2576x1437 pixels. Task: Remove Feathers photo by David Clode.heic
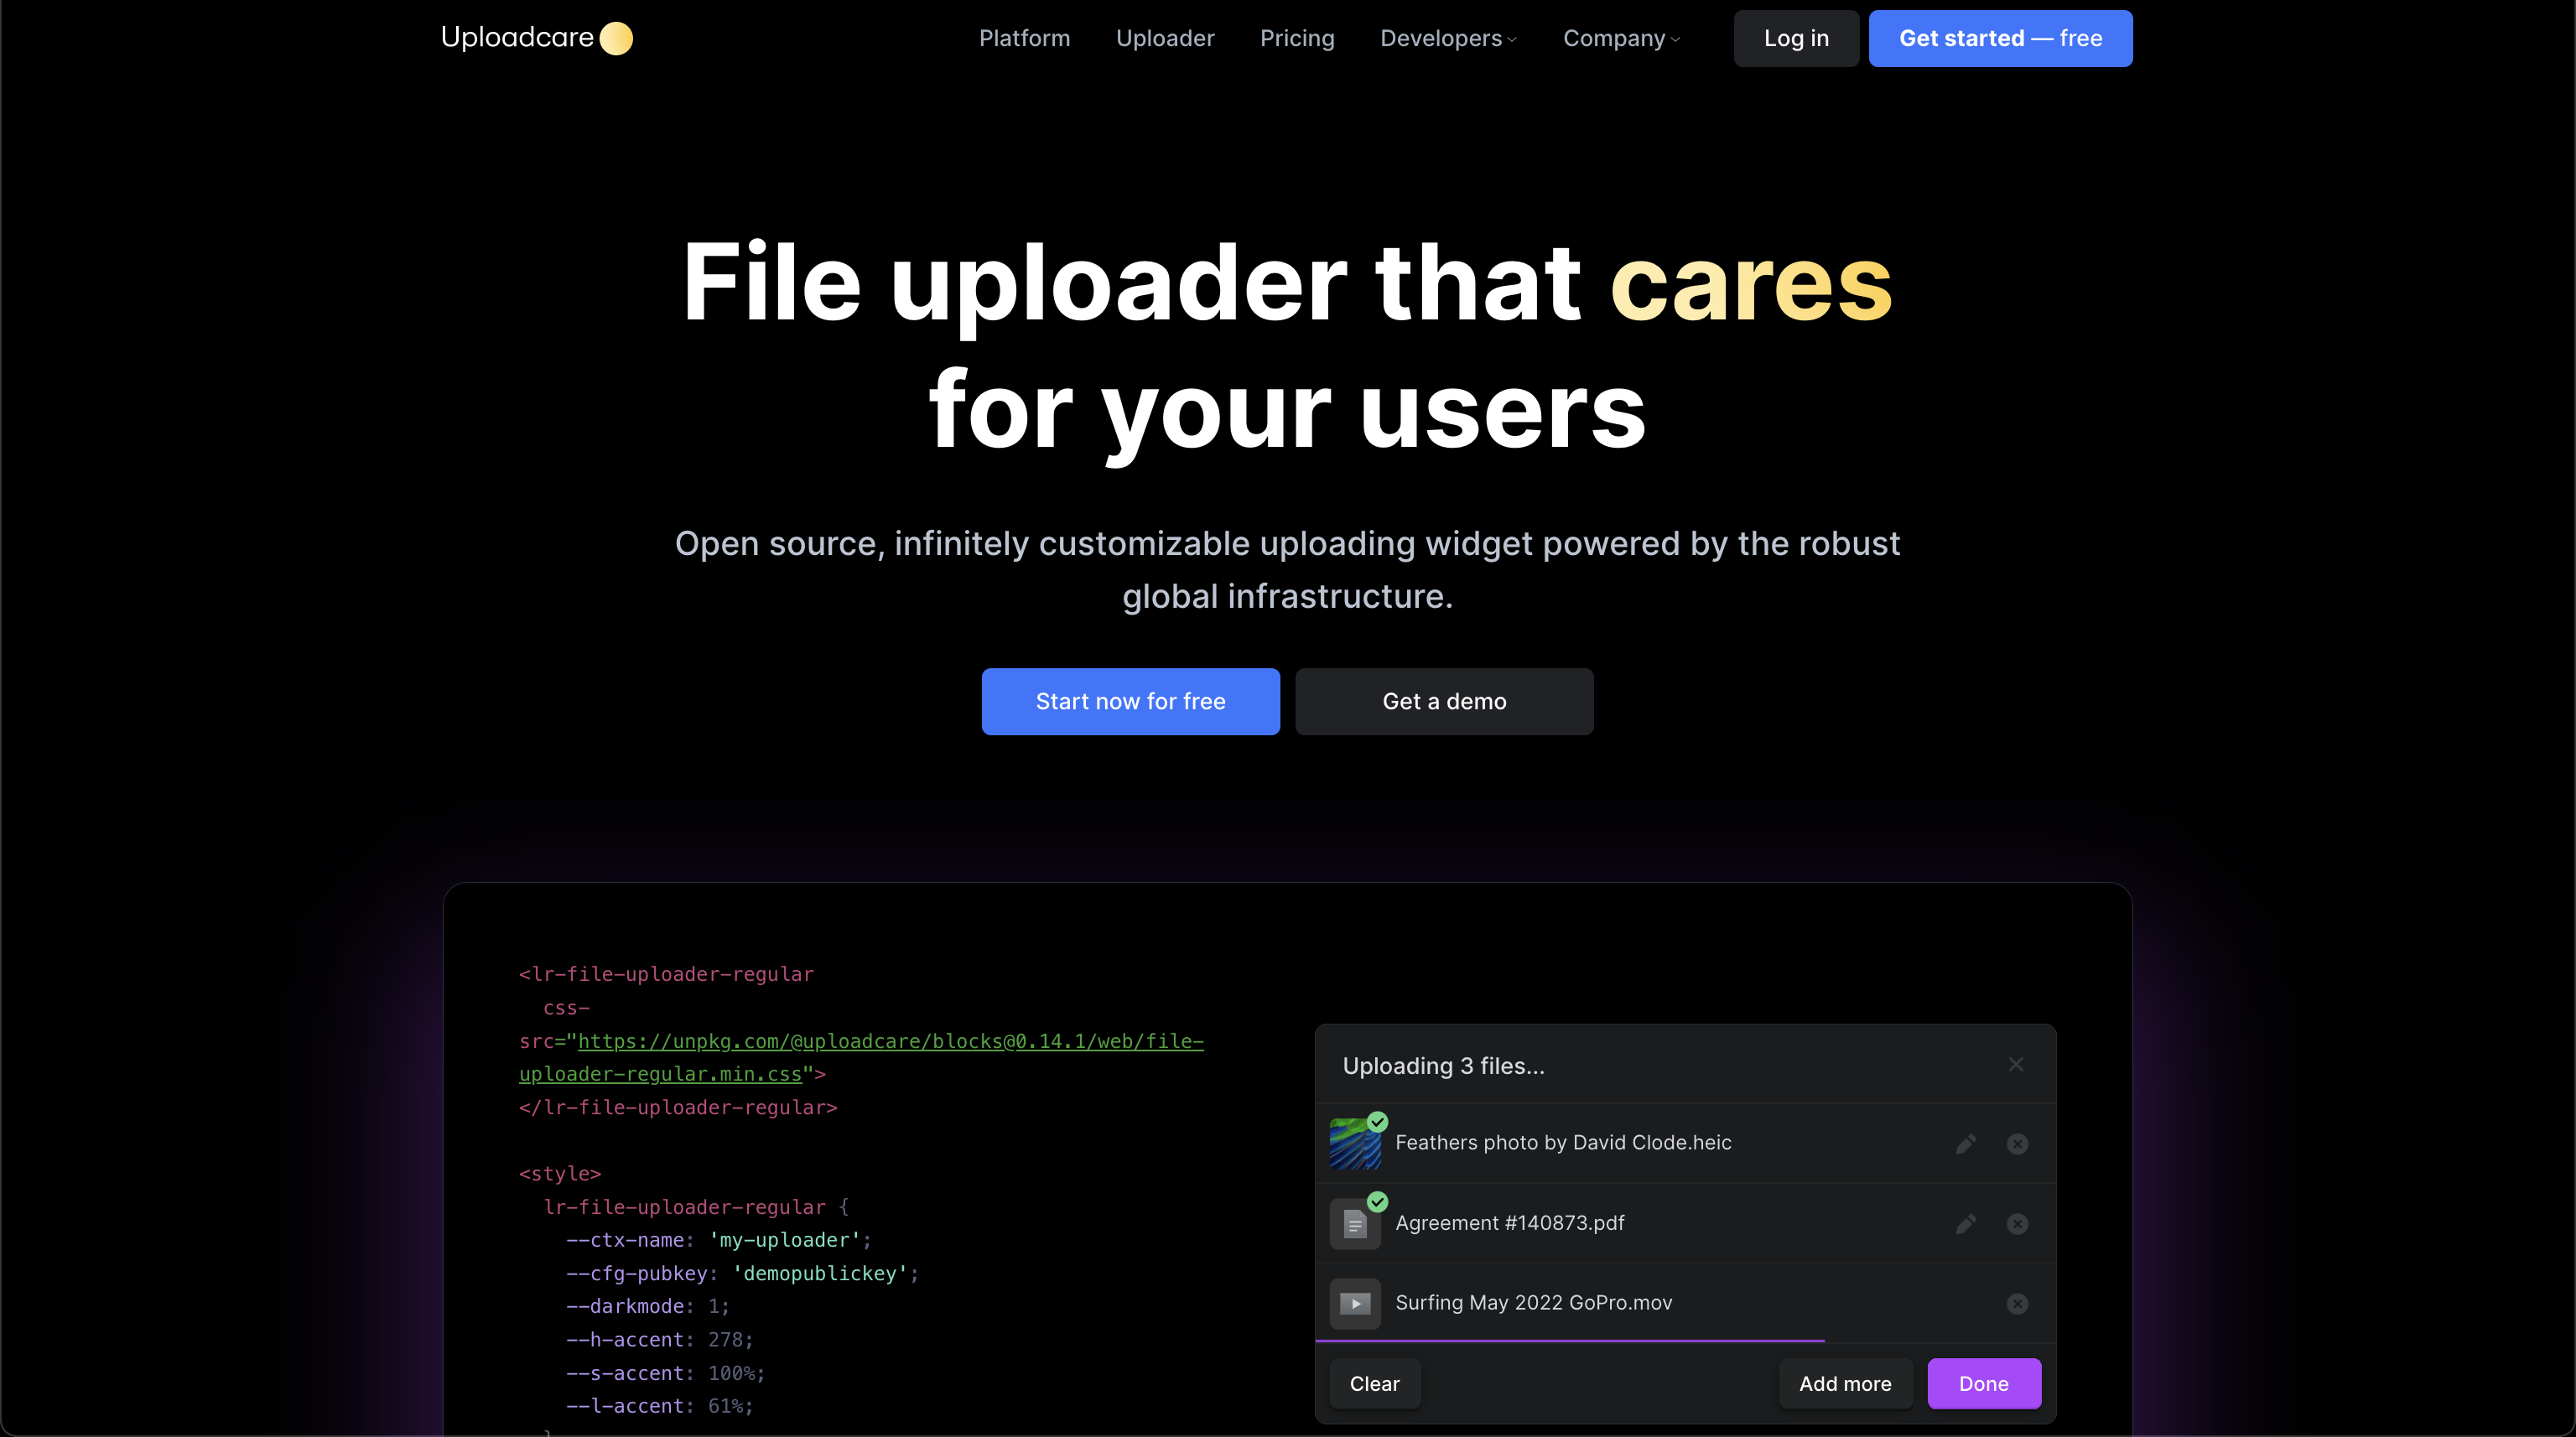click(x=2017, y=1144)
